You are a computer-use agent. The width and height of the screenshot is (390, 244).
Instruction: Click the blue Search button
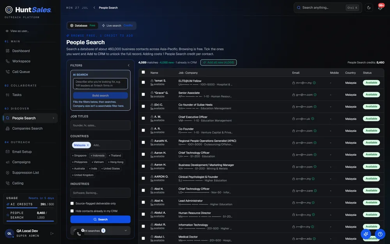click(x=101, y=219)
